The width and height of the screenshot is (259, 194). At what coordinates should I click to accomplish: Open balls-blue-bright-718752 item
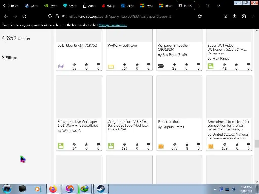[x=77, y=45]
